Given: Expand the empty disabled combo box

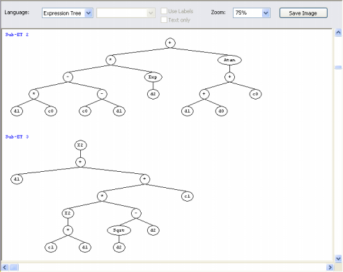Looking at the screenshot, I should coord(125,13).
